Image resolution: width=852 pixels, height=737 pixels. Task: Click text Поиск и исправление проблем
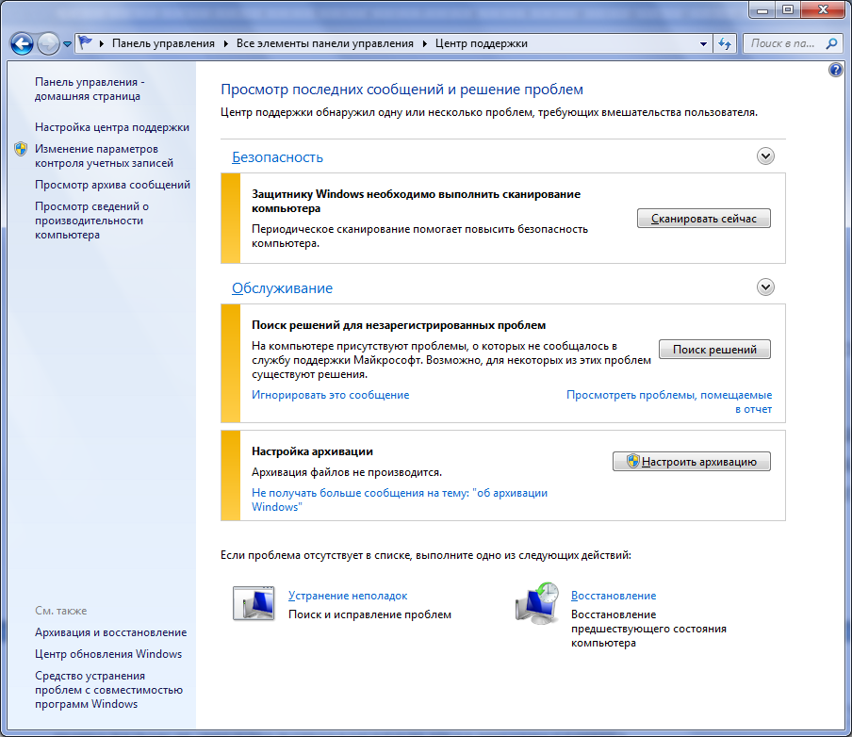[x=369, y=614]
